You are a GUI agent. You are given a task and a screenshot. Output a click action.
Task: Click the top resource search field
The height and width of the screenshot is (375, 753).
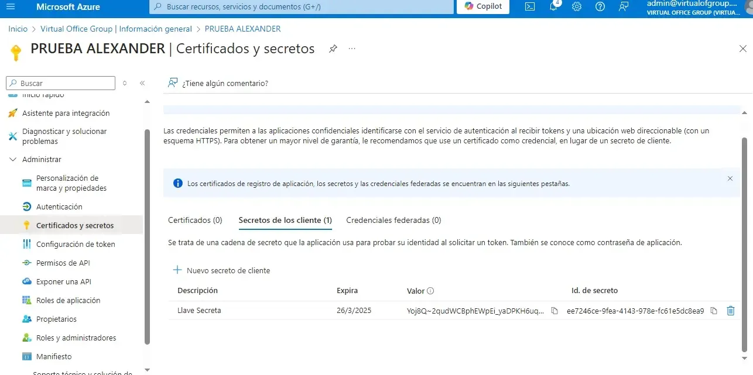click(x=302, y=7)
